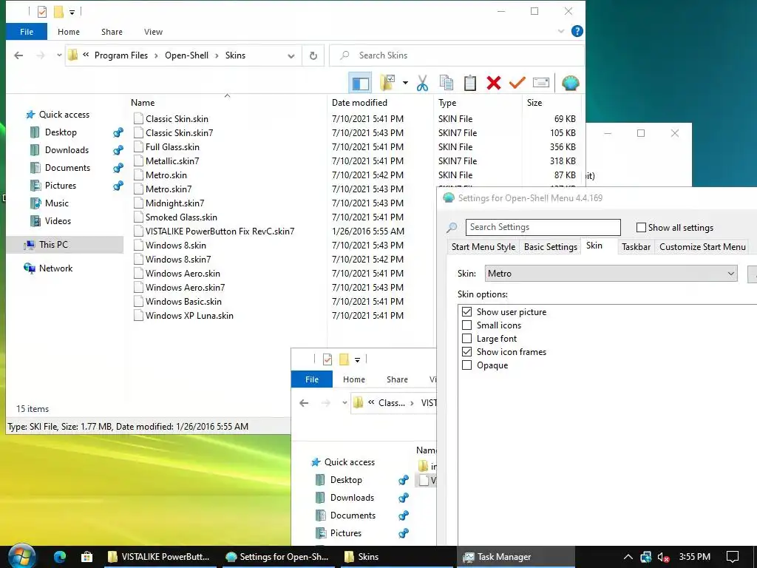Image resolution: width=757 pixels, height=568 pixels.
Task: Enable Large font option
Action: point(467,339)
